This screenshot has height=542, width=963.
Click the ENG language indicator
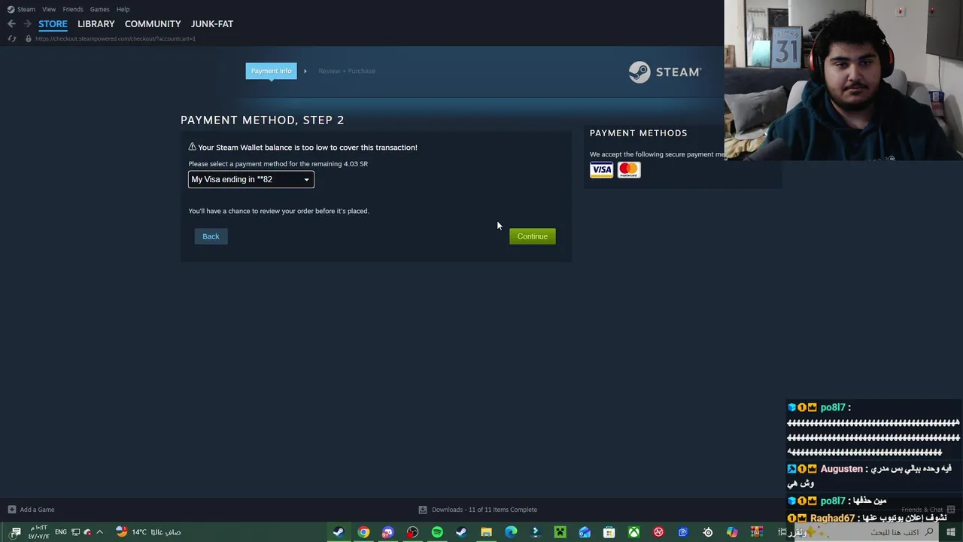click(61, 532)
